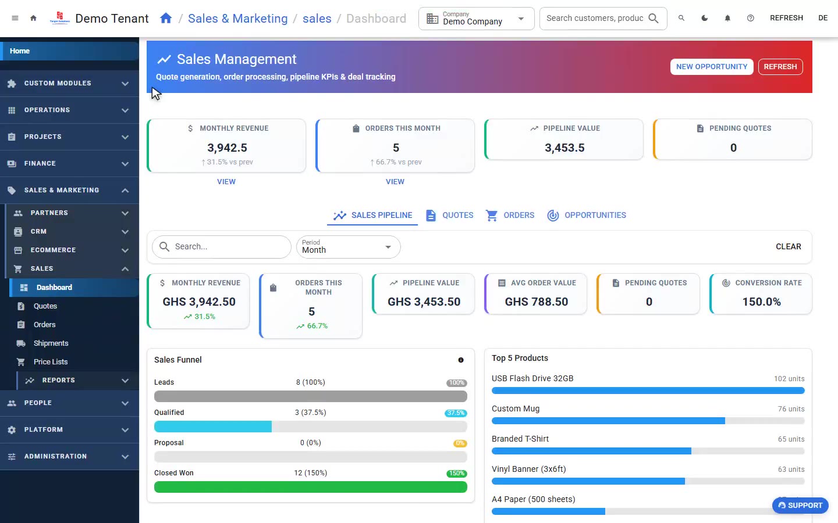Image resolution: width=838 pixels, height=523 pixels.
Task: Switch to the Sales Pipeline tab
Action: click(x=372, y=216)
